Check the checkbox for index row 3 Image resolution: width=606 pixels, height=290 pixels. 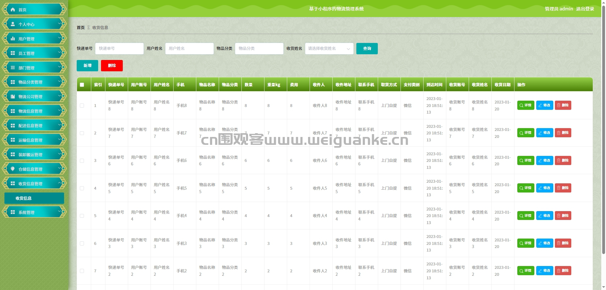82,161
